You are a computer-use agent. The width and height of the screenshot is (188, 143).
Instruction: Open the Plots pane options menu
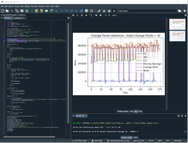pos(185,15)
